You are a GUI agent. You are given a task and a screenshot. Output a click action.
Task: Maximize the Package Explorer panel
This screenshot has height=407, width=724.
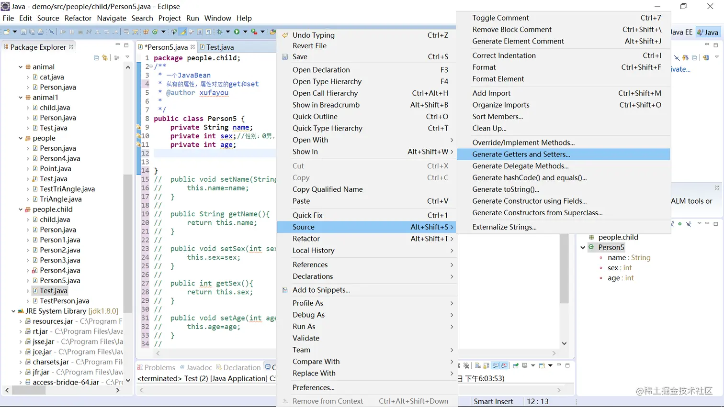pos(126,45)
